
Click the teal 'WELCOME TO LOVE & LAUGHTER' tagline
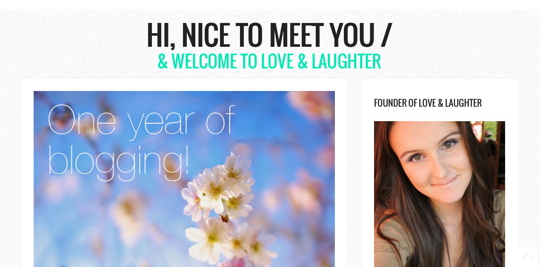point(269,61)
